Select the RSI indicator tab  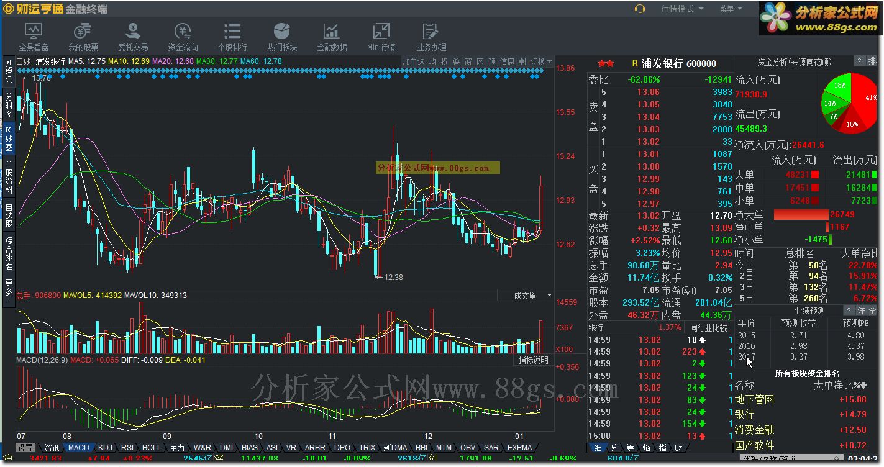127,447
